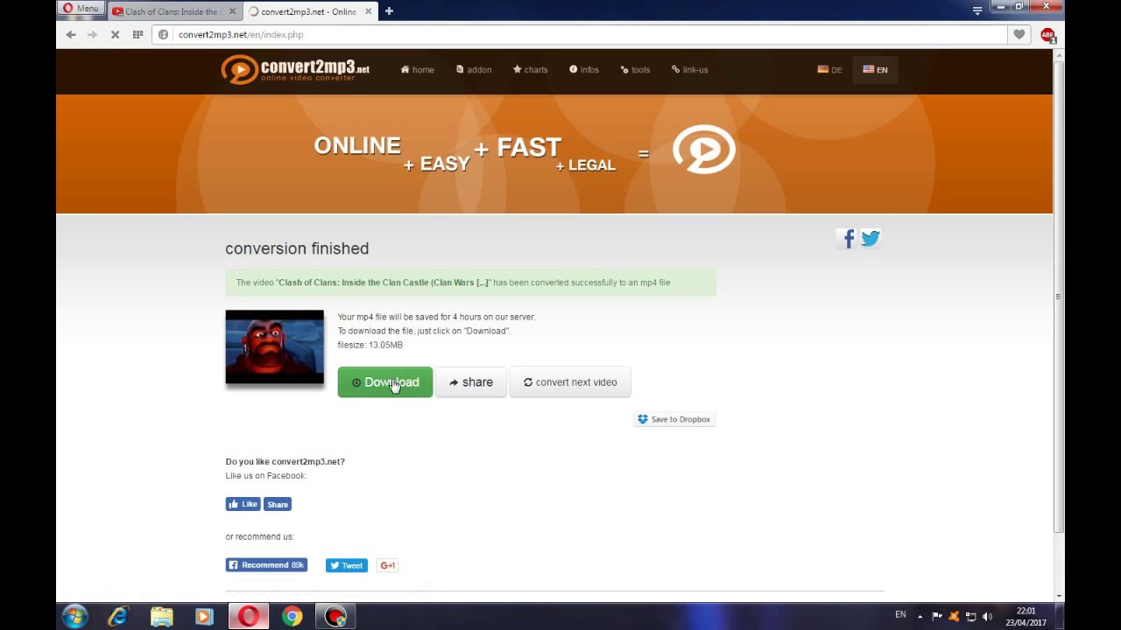Click the green Download button
This screenshot has width=1121, height=630.
(385, 382)
